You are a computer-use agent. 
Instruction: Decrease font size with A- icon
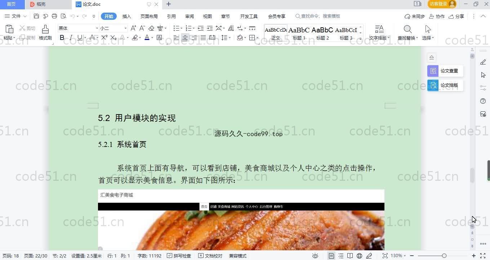(x=142, y=28)
